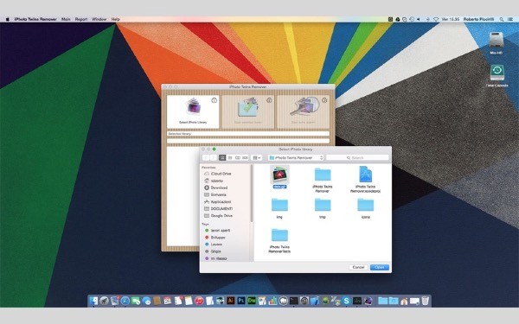Click the greyed step 2 tile in iPhoto Twins Remover

click(248, 111)
